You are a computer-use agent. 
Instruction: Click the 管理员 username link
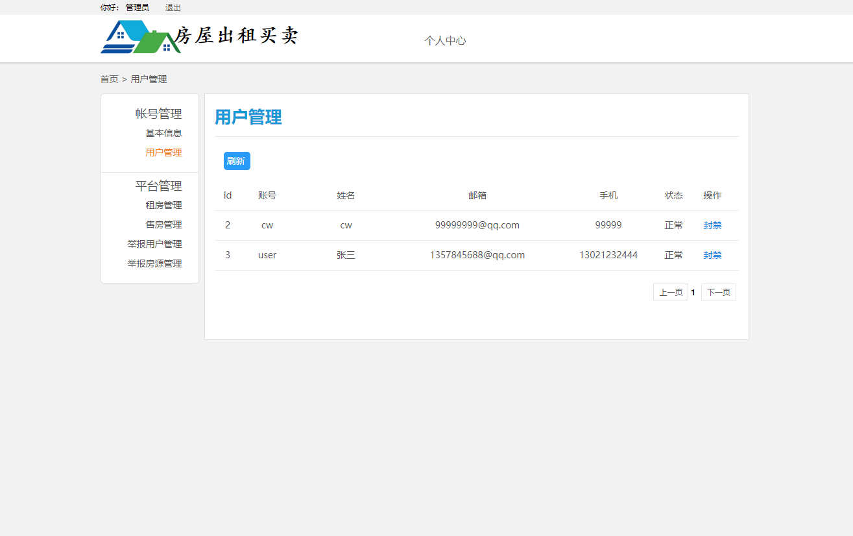(138, 8)
